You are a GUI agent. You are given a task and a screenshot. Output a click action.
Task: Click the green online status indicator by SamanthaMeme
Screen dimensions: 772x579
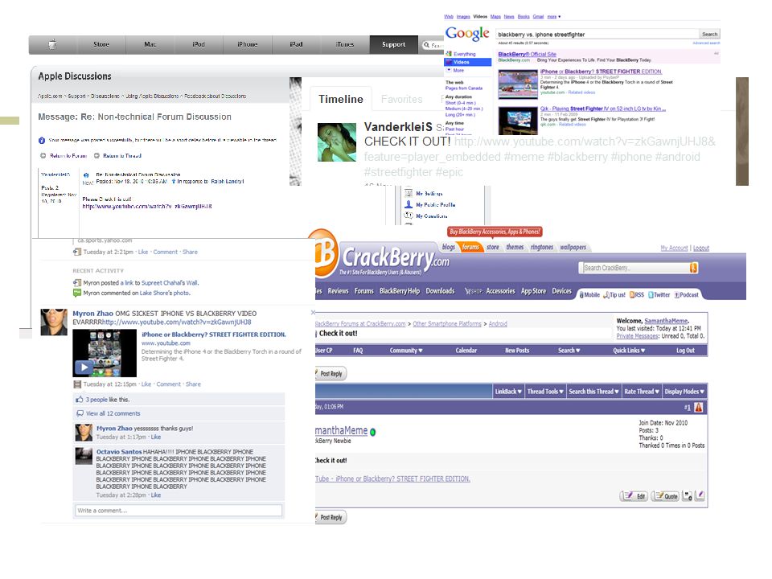(x=372, y=432)
